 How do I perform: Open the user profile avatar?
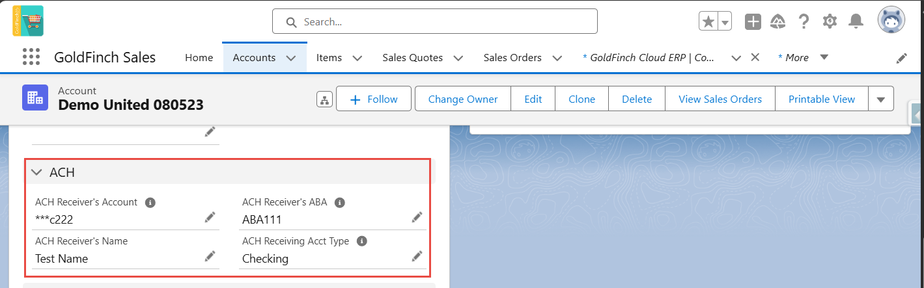click(x=891, y=21)
